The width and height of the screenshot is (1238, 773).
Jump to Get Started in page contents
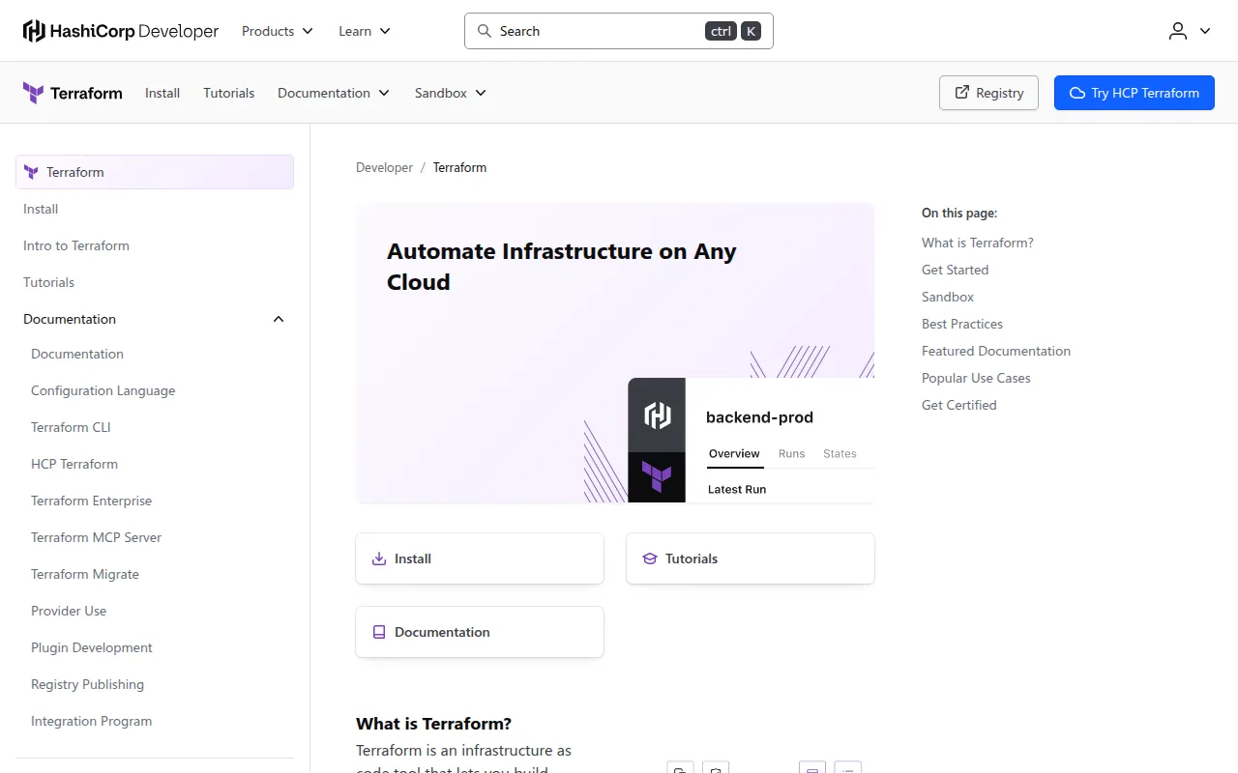click(955, 270)
